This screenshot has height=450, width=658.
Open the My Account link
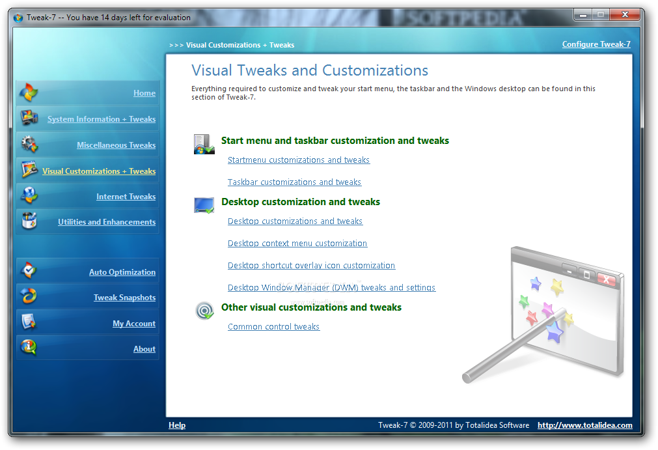134,324
